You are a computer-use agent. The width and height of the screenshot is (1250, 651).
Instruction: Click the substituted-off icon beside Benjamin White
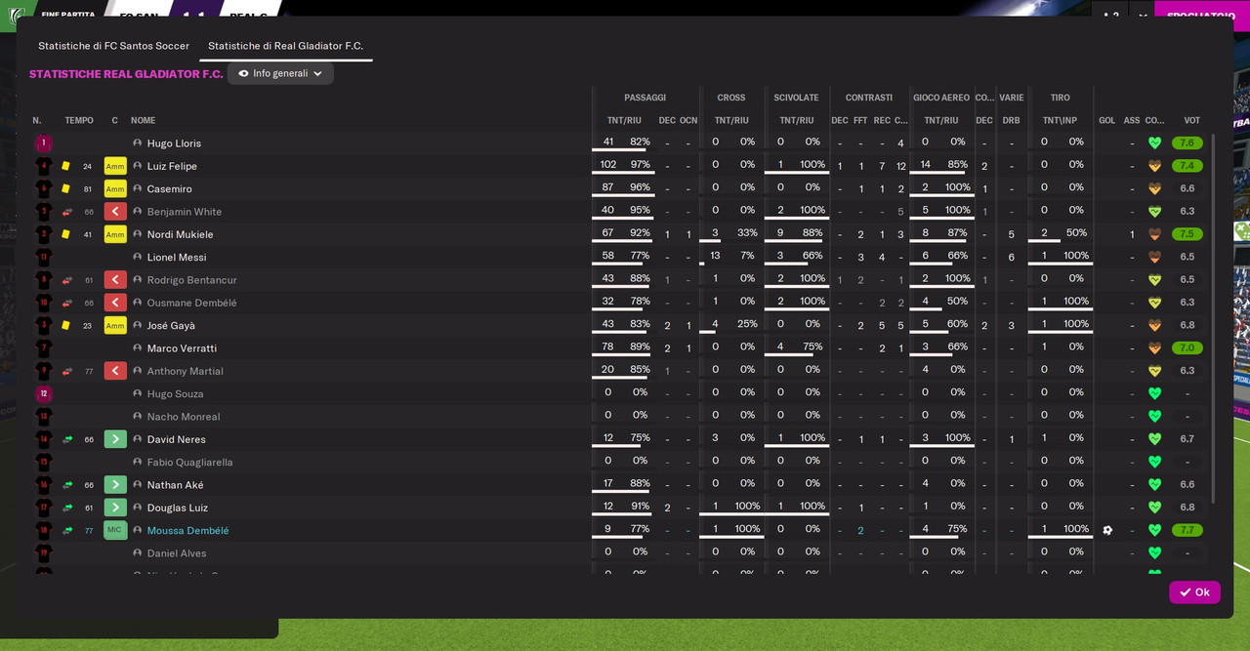(67, 212)
